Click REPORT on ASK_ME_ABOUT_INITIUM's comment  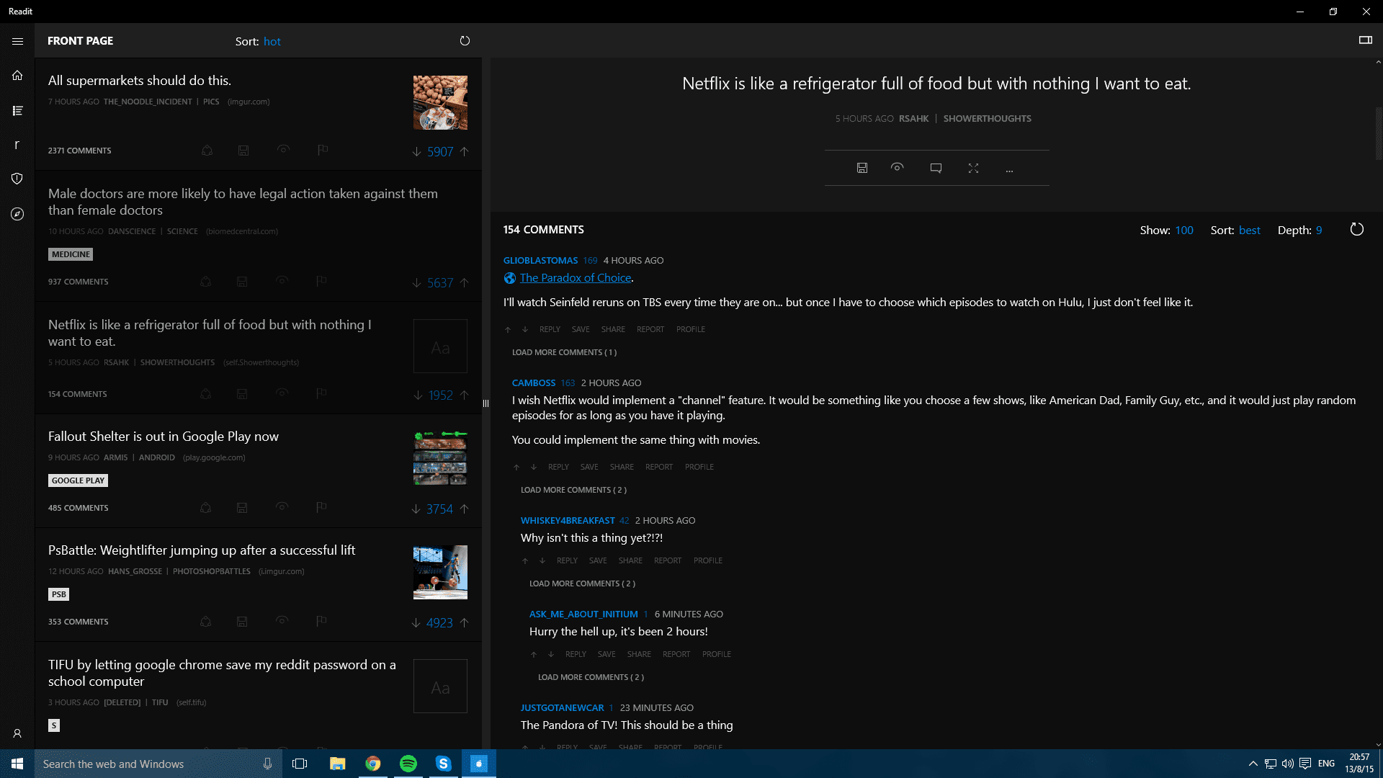676,654
